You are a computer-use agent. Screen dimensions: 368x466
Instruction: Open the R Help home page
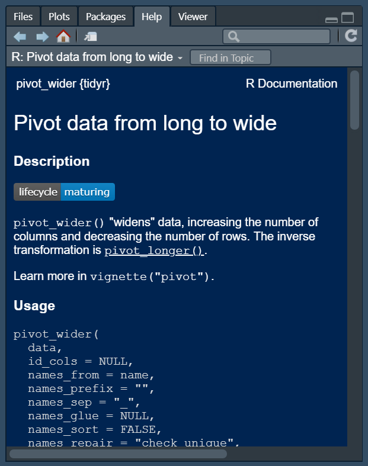click(63, 37)
